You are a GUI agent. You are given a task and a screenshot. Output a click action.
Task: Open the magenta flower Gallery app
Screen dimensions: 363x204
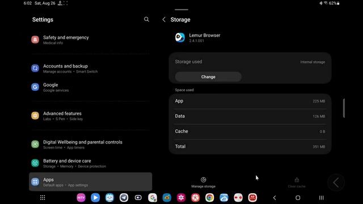pyautogui.click(x=181, y=198)
